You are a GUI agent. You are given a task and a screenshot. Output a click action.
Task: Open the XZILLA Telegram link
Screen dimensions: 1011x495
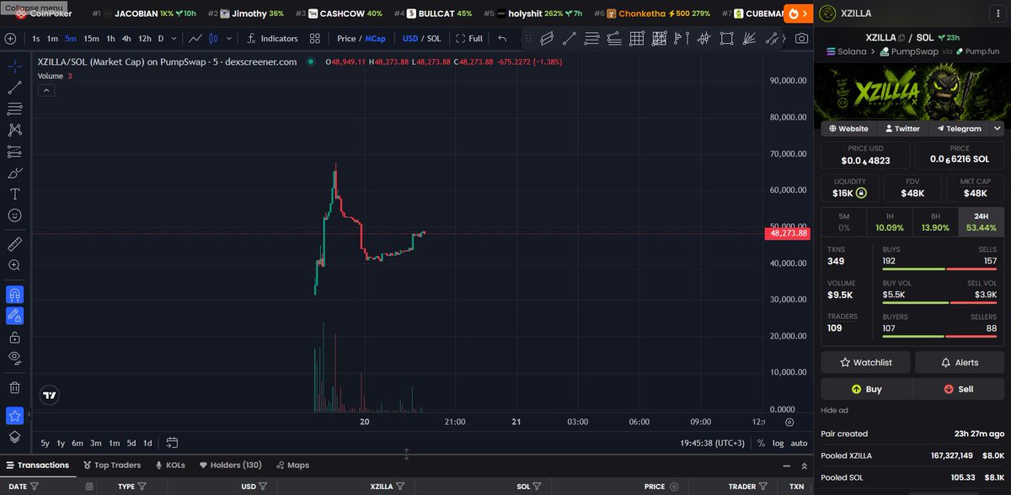[959, 129]
